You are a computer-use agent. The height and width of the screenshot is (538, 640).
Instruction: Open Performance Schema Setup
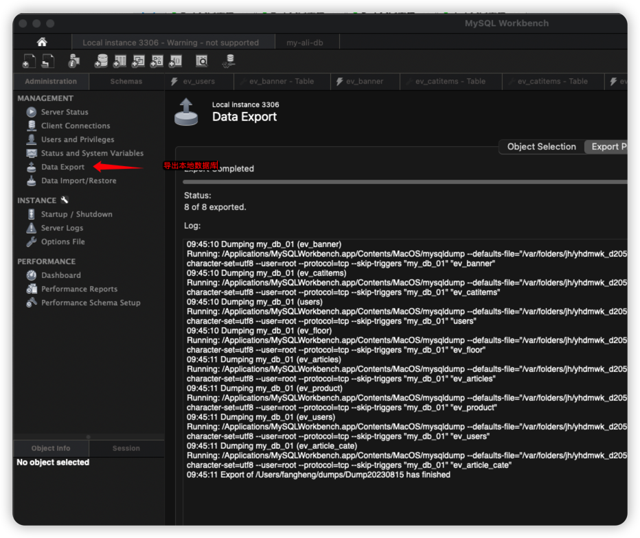(x=91, y=303)
